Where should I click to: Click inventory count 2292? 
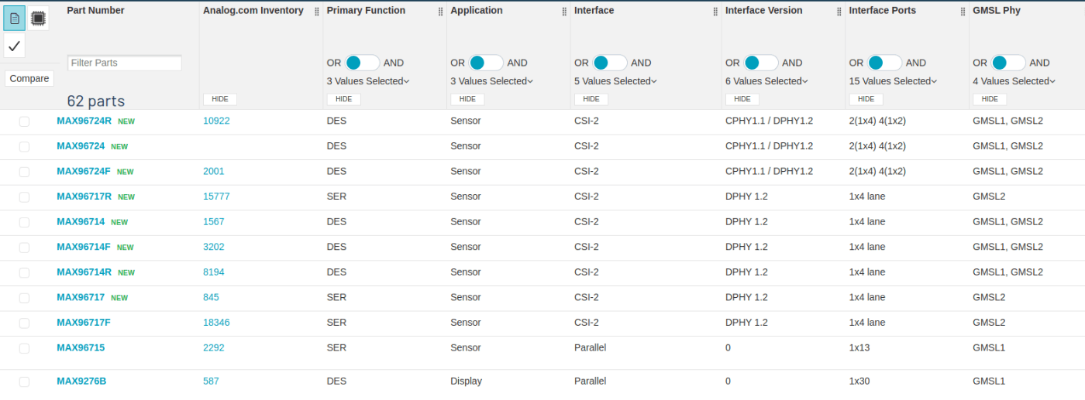coord(214,347)
